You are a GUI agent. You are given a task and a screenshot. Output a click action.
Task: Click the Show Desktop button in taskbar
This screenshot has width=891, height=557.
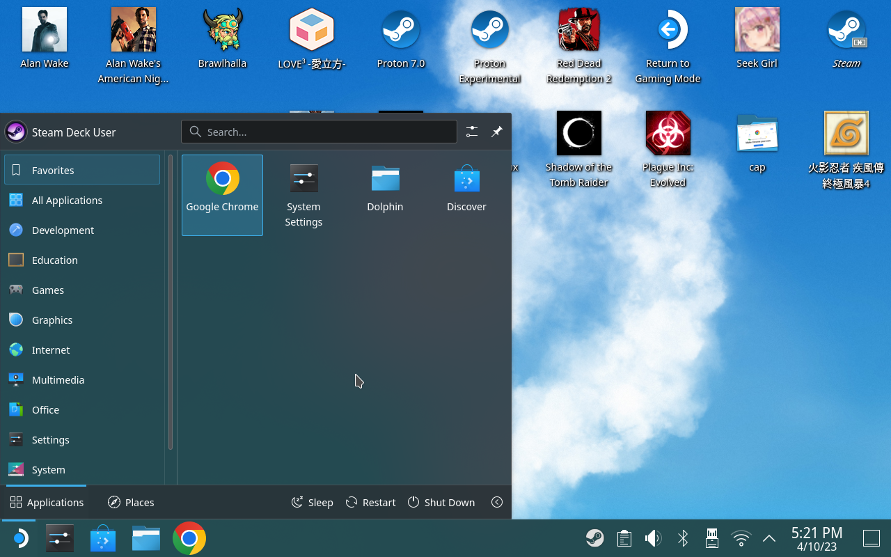tap(872, 538)
